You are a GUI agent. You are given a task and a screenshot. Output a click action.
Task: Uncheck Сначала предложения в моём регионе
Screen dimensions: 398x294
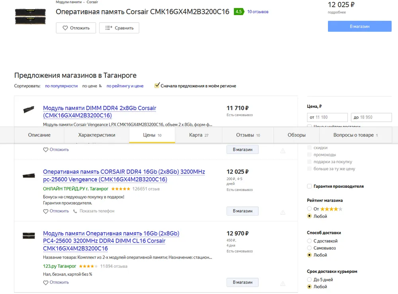pos(157,86)
